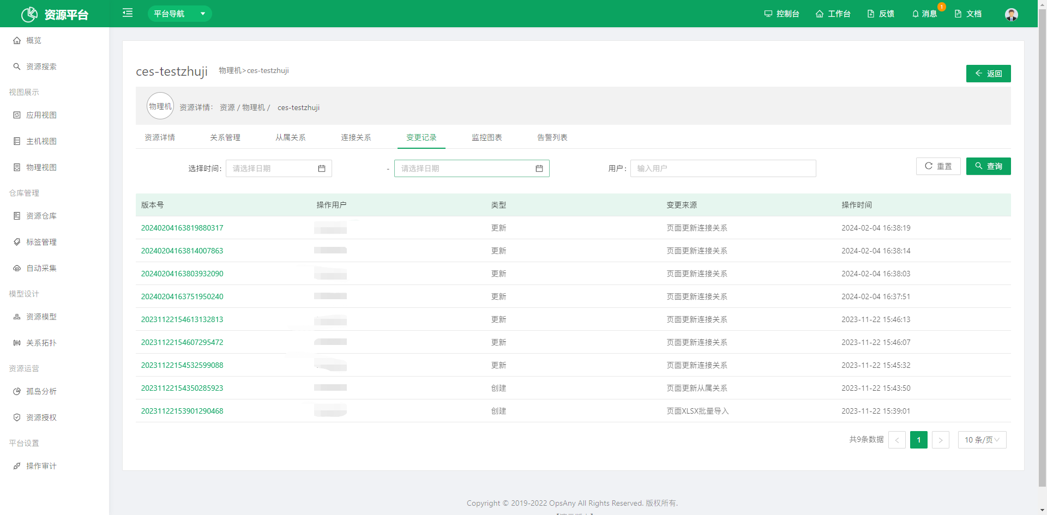Switch to the 资源详情 tab
1047x515 pixels.
coord(160,137)
